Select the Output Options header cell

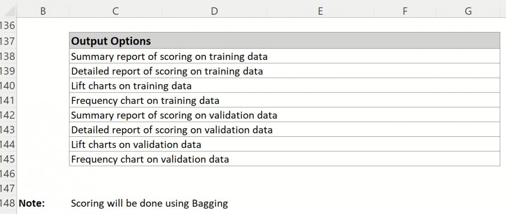click(111, 41)
